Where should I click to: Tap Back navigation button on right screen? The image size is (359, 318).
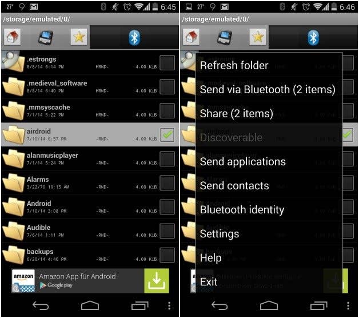[220, 305]
